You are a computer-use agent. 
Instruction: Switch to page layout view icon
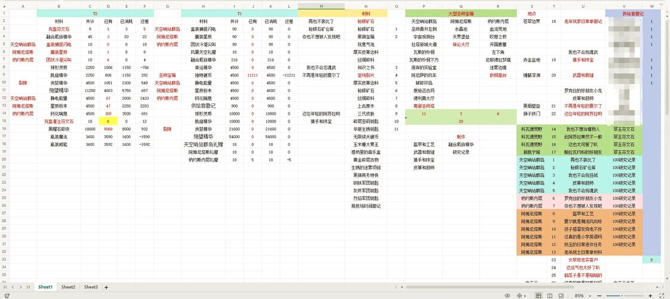click(550, 295)
